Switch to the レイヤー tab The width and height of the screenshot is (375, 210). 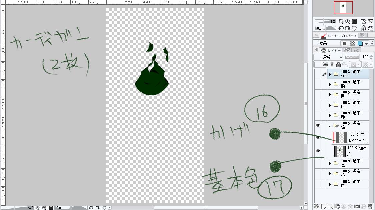pos(330,50)
